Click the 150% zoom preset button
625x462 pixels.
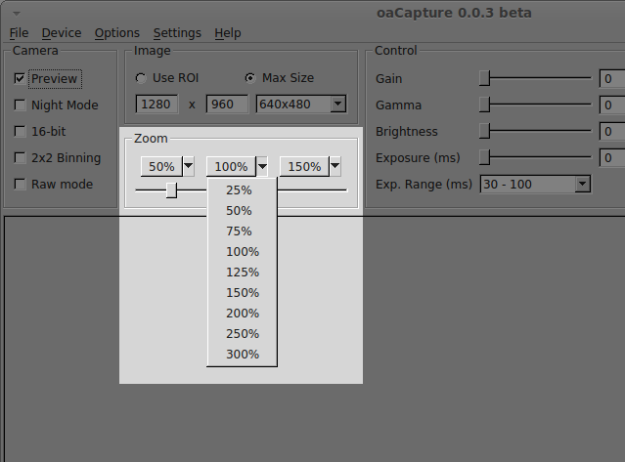tap(304, 166)
